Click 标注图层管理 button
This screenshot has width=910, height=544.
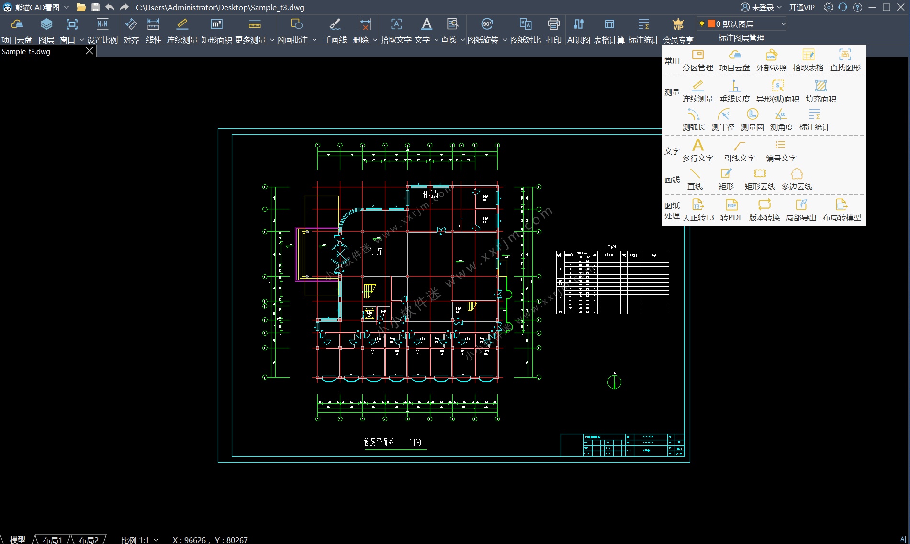[741, 38]
